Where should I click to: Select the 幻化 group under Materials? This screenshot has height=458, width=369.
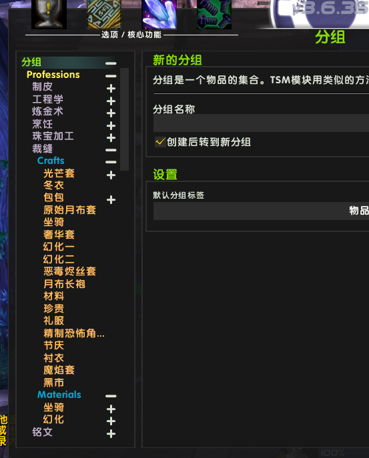[x=53, y=419]
